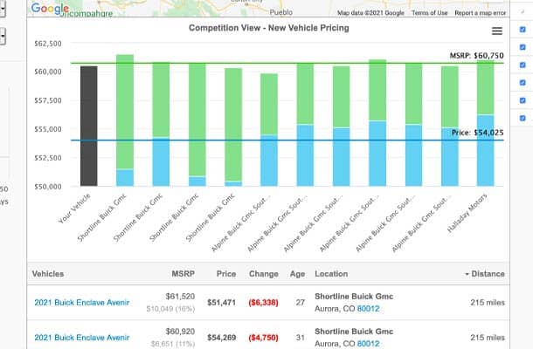Sort table by Vehicles column header
The width and height of the screenshot is (533, 349).
48,274
